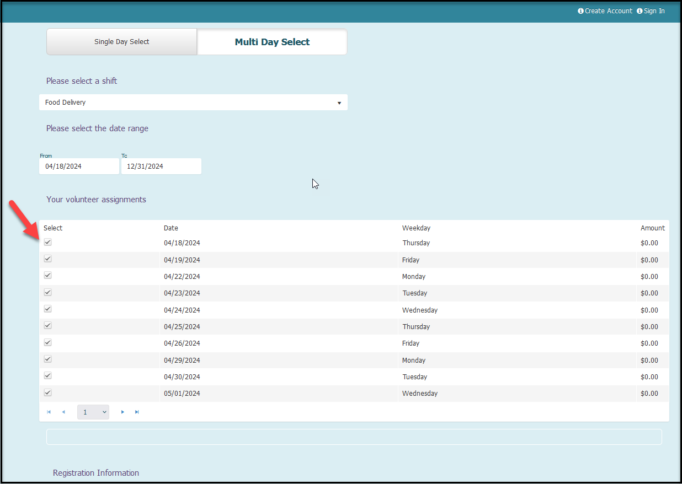Uncheck the 05/01/2024 Wednesday checkbox
The image size is (682, 484).
[48, 392]
